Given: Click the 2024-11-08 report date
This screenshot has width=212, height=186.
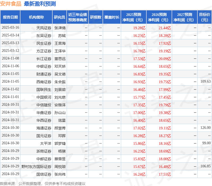Looking at the screenshot, I should pyautogui.click(x=10, y=58).
